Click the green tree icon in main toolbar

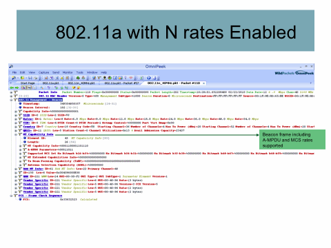tap(78, 78)
